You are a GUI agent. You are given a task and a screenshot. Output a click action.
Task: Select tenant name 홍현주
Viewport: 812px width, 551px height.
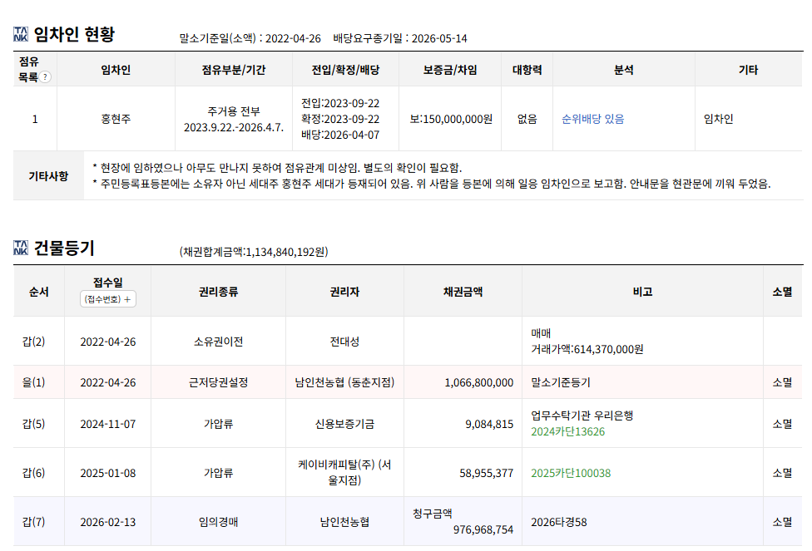[116, 119]
